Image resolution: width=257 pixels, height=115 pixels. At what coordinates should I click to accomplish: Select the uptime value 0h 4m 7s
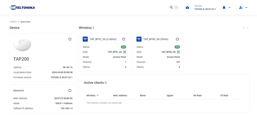(68, 67)
